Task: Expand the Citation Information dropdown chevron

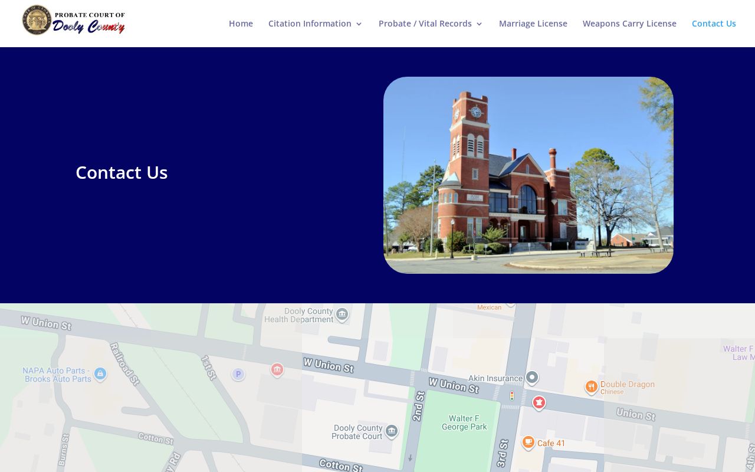Action: pyautogui.click(x=359, y=24)
